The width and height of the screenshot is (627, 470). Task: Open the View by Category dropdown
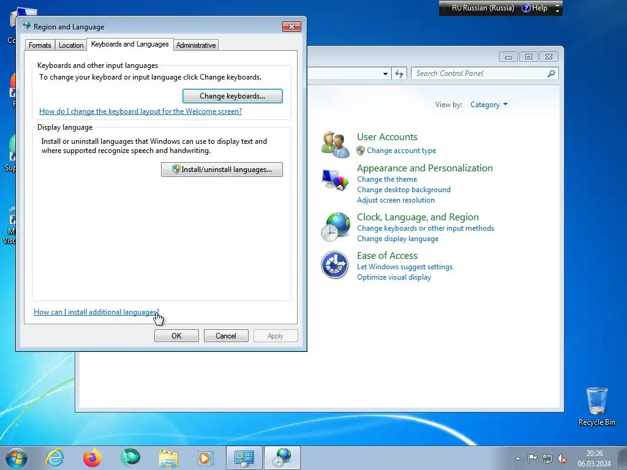point(489,105)
